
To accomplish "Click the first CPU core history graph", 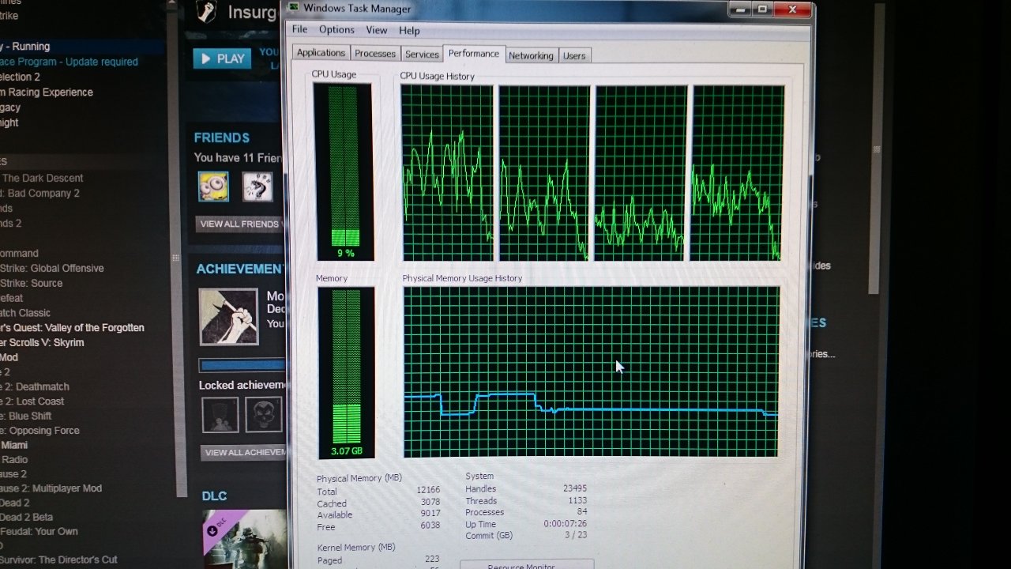I will click(x=448, y=172).
